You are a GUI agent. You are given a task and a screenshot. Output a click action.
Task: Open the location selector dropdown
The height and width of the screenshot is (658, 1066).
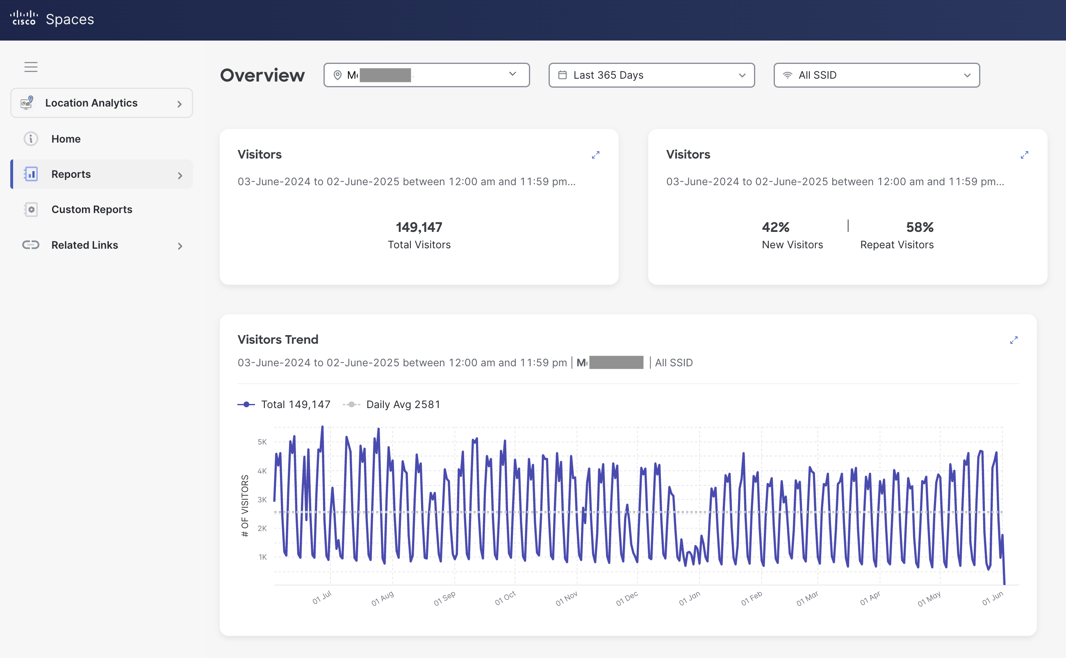(x=426, y=75)
